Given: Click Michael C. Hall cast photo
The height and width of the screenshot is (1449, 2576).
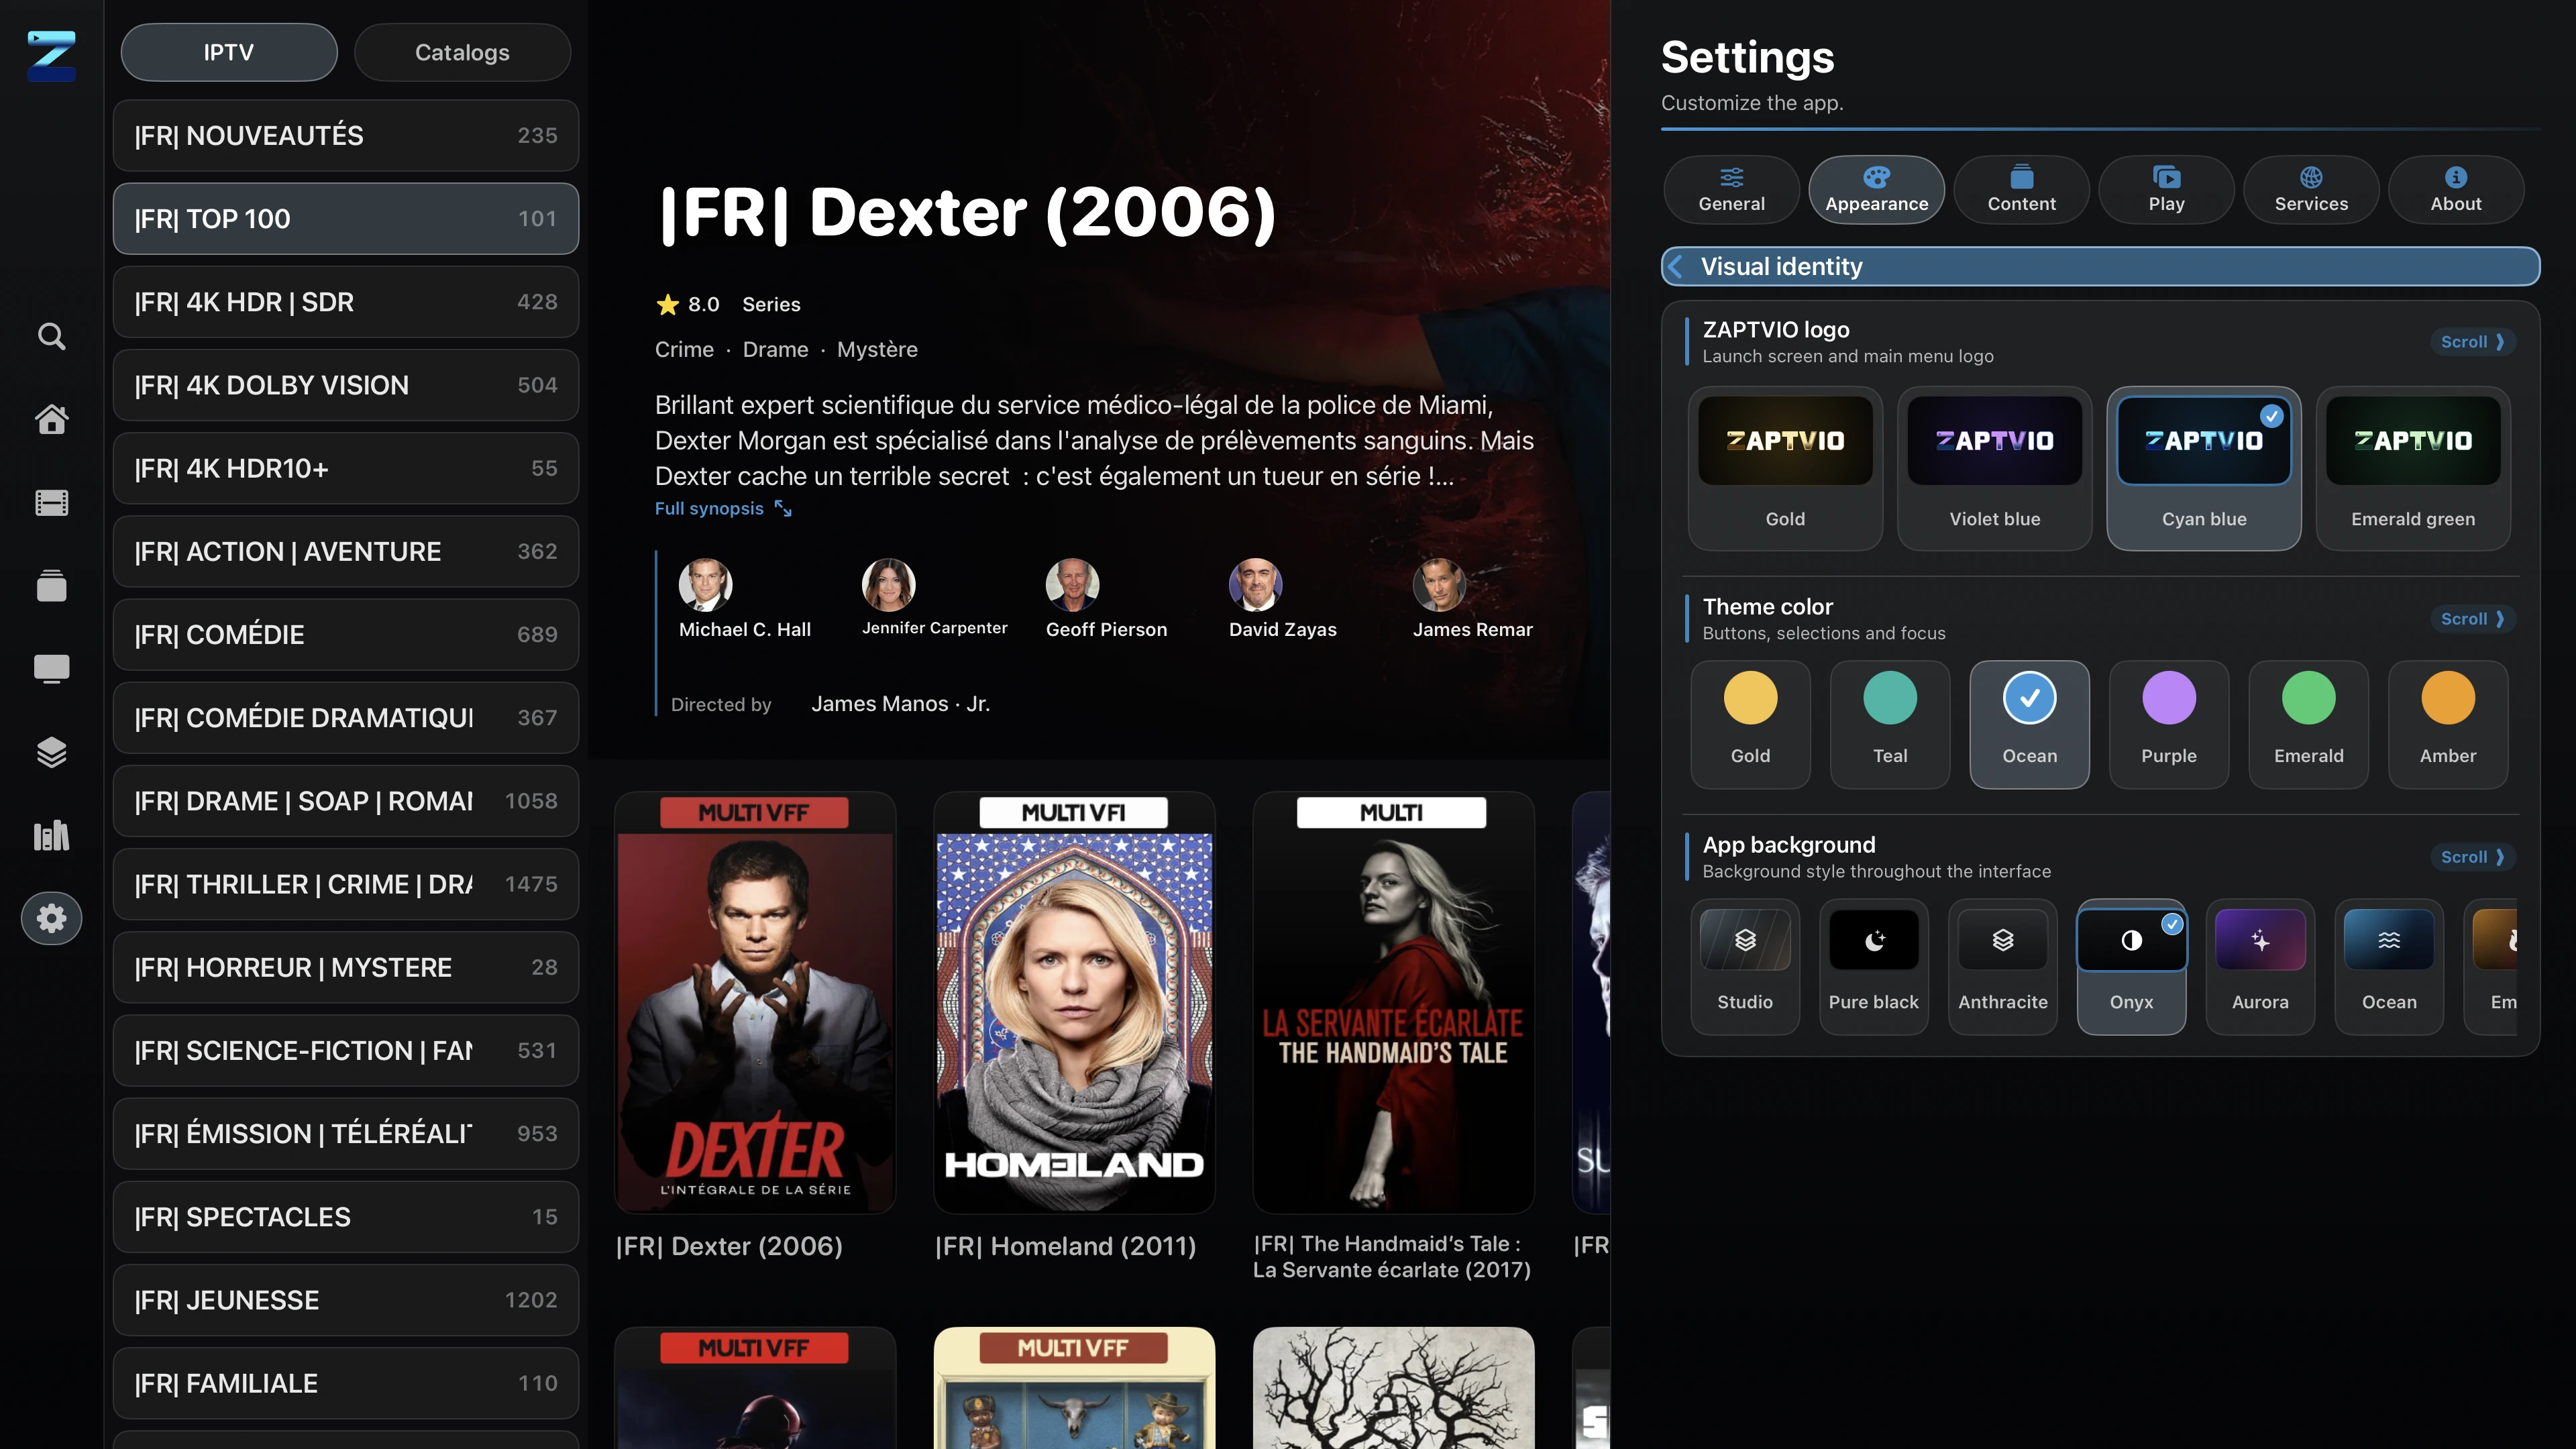Looking at the screenshot, I should point(705,585).
